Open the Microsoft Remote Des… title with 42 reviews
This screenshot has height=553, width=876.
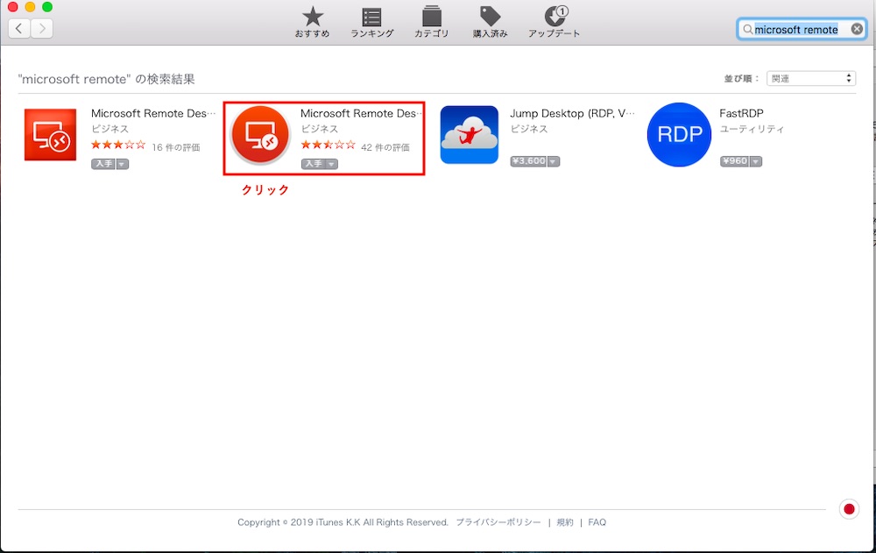361,114
